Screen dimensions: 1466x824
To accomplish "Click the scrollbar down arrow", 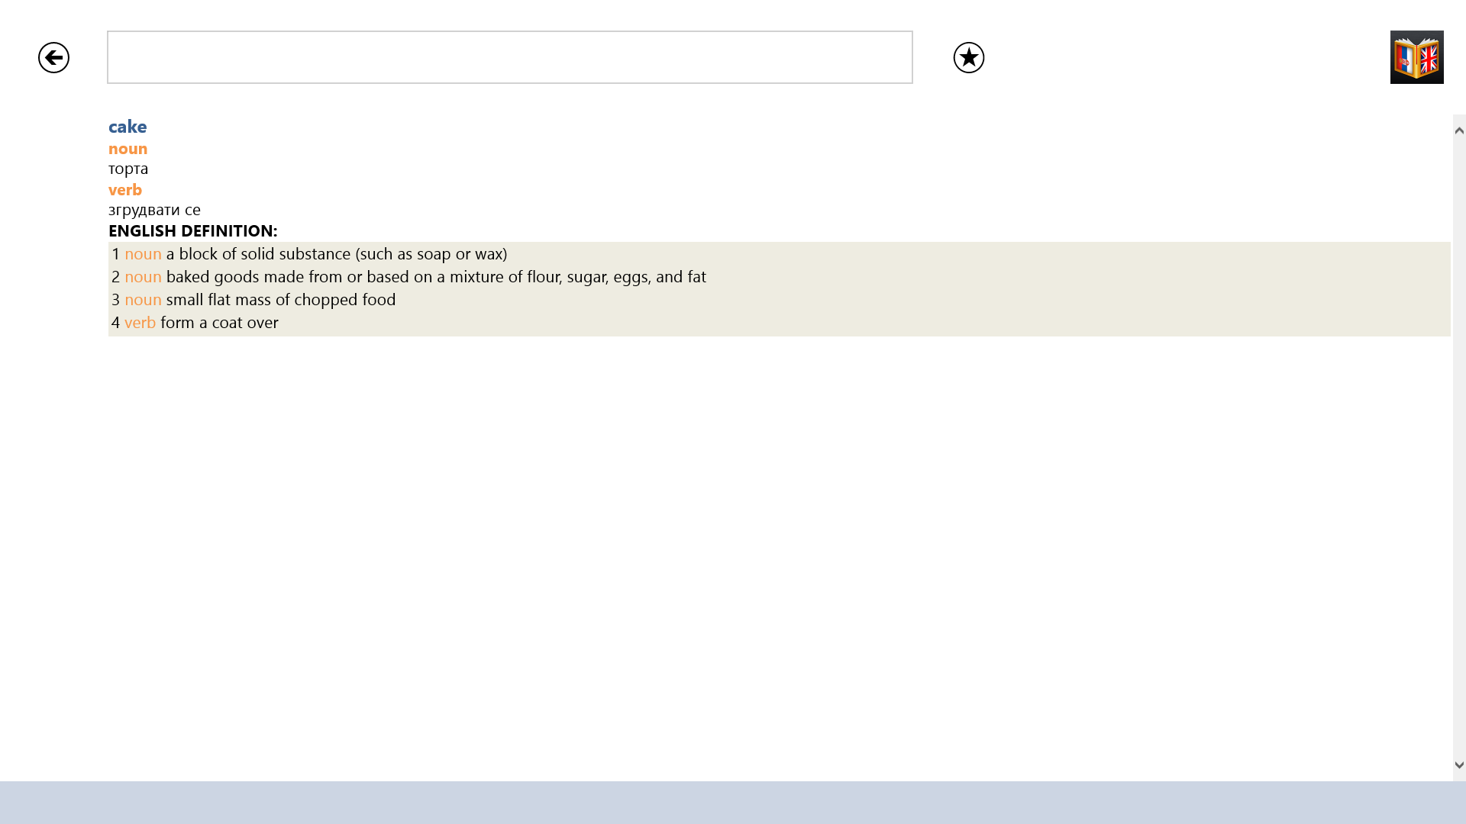I will 1459,764.
